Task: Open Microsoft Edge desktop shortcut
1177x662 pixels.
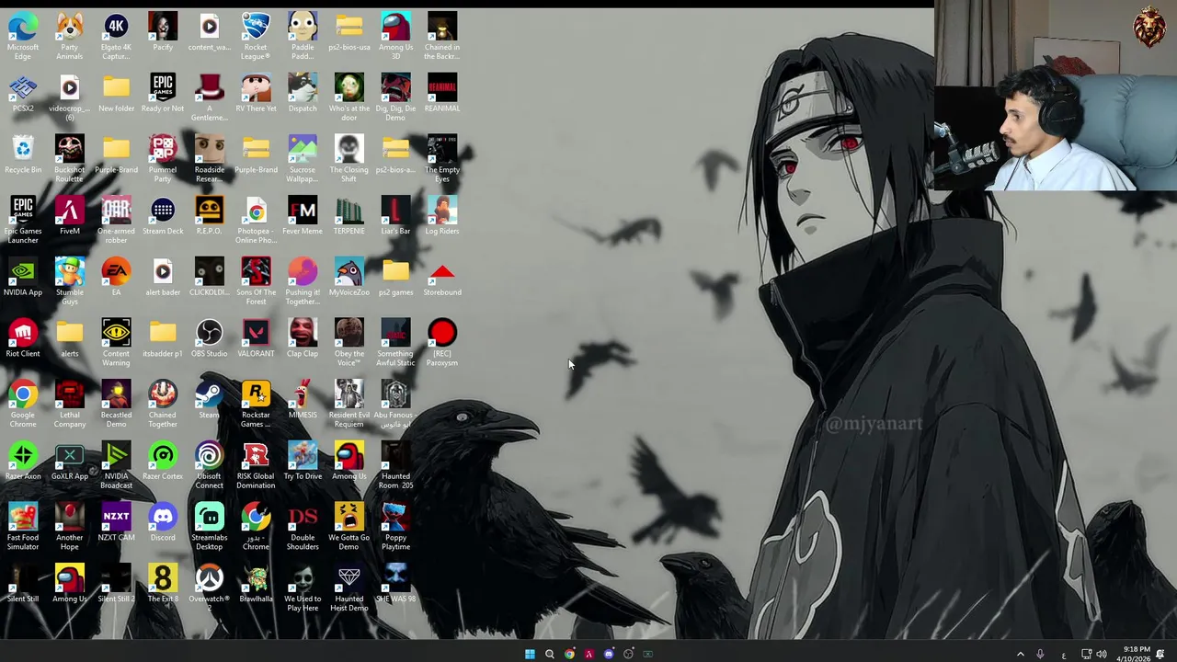Action: click(23, 35)
